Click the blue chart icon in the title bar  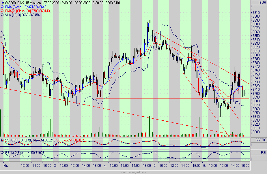coord(3,2)
